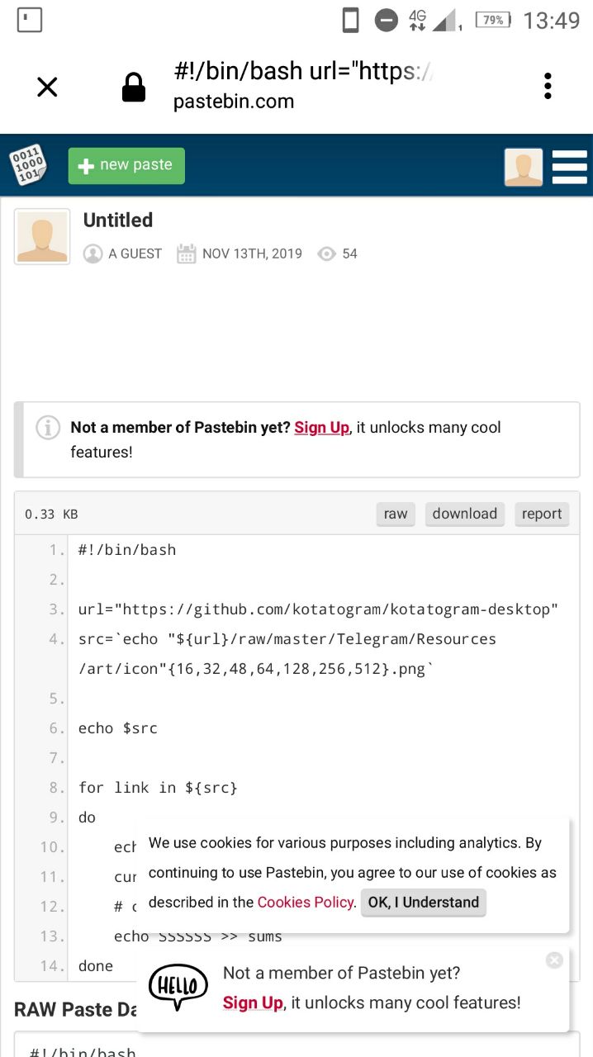The image size is (593, 1057).
Task: Open the three-dot browser menu
Action: [548, 86]
